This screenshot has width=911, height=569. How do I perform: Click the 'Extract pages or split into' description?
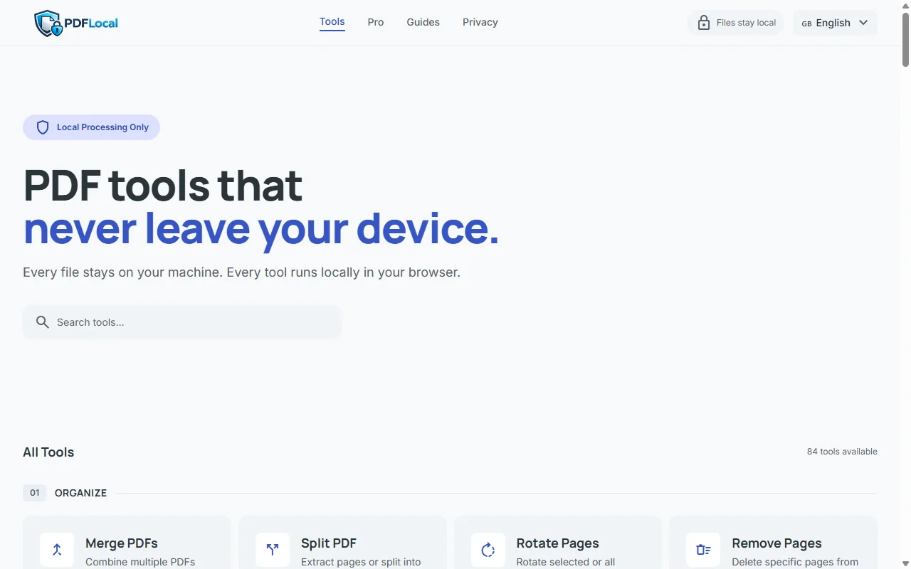click(x=361, y=562)
